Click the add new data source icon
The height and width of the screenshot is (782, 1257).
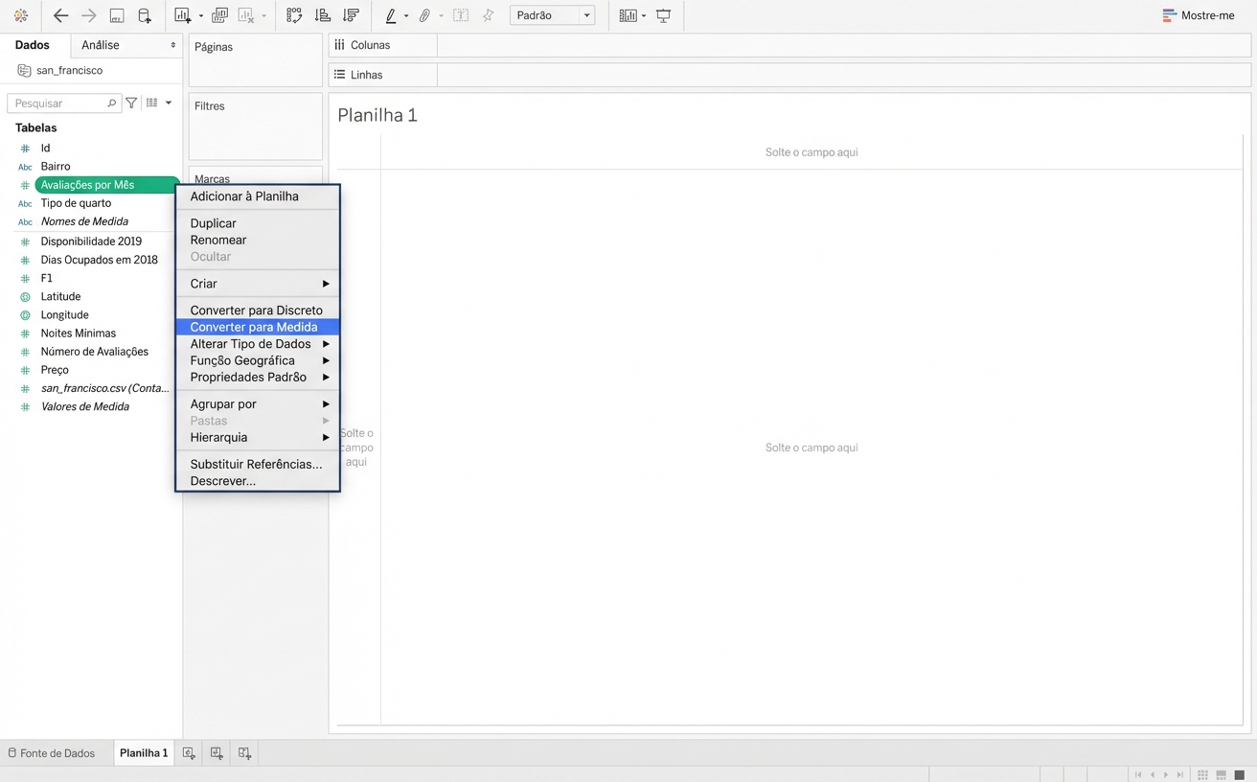tap(145, 15)
